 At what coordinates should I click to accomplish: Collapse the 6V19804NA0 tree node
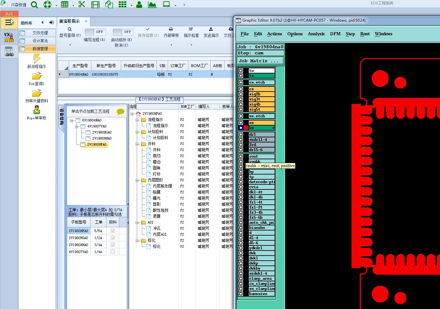click(72, 120)
